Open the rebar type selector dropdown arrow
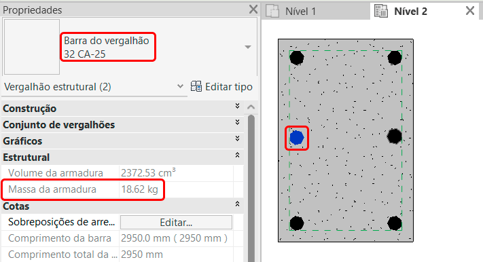Image resolution: width=483 pixels, height=262 pixels. pos(248,47)
